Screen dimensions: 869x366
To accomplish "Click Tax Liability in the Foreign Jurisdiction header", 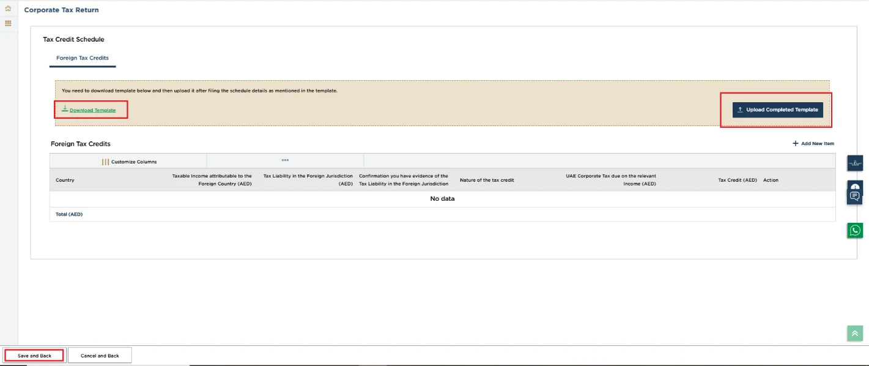I will pyautogui.click(x=308, y=180).
